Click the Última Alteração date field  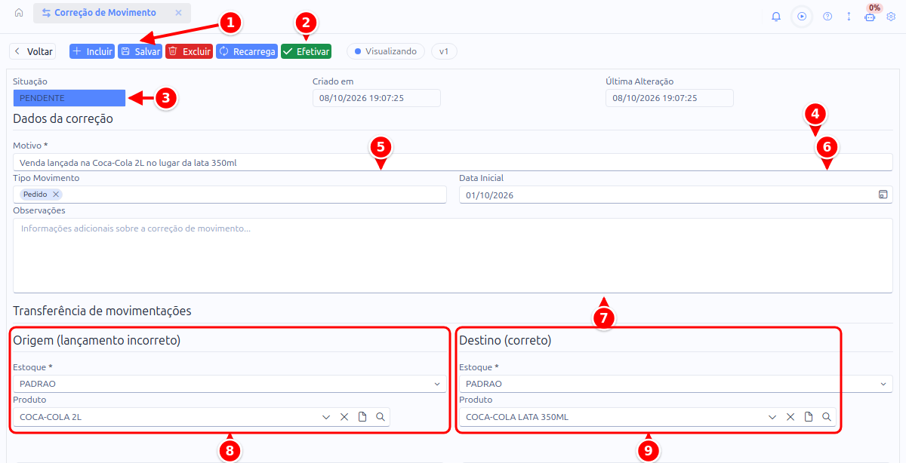[669, 98]
